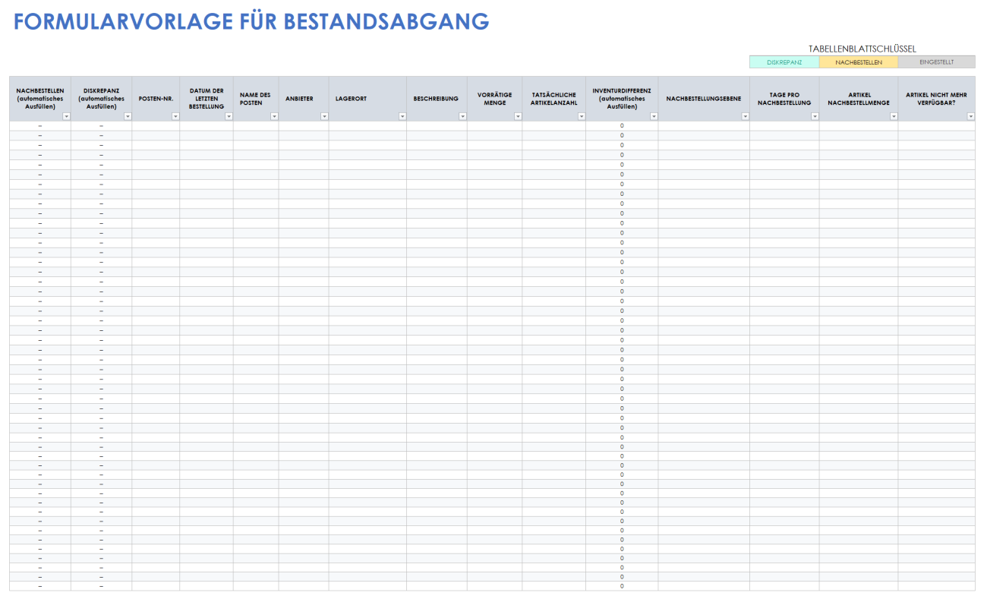Screen dimensions: 987x602
Task: Expand the NAME DES POSTEN filter dropdown
Action: click(x=273, y=116)
